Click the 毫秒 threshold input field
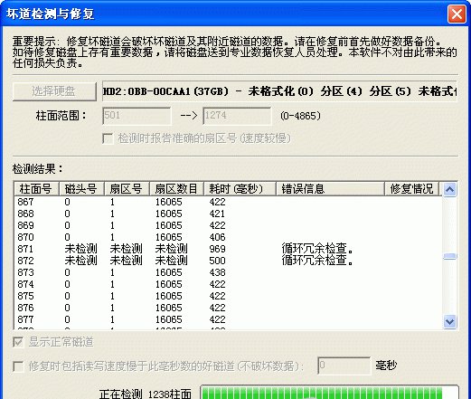 (344, 366)
